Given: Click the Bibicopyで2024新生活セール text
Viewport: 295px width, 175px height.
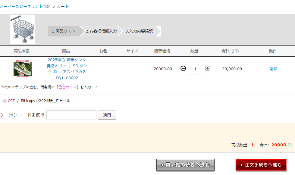Looking at the screenshot, I should [45, 101].
